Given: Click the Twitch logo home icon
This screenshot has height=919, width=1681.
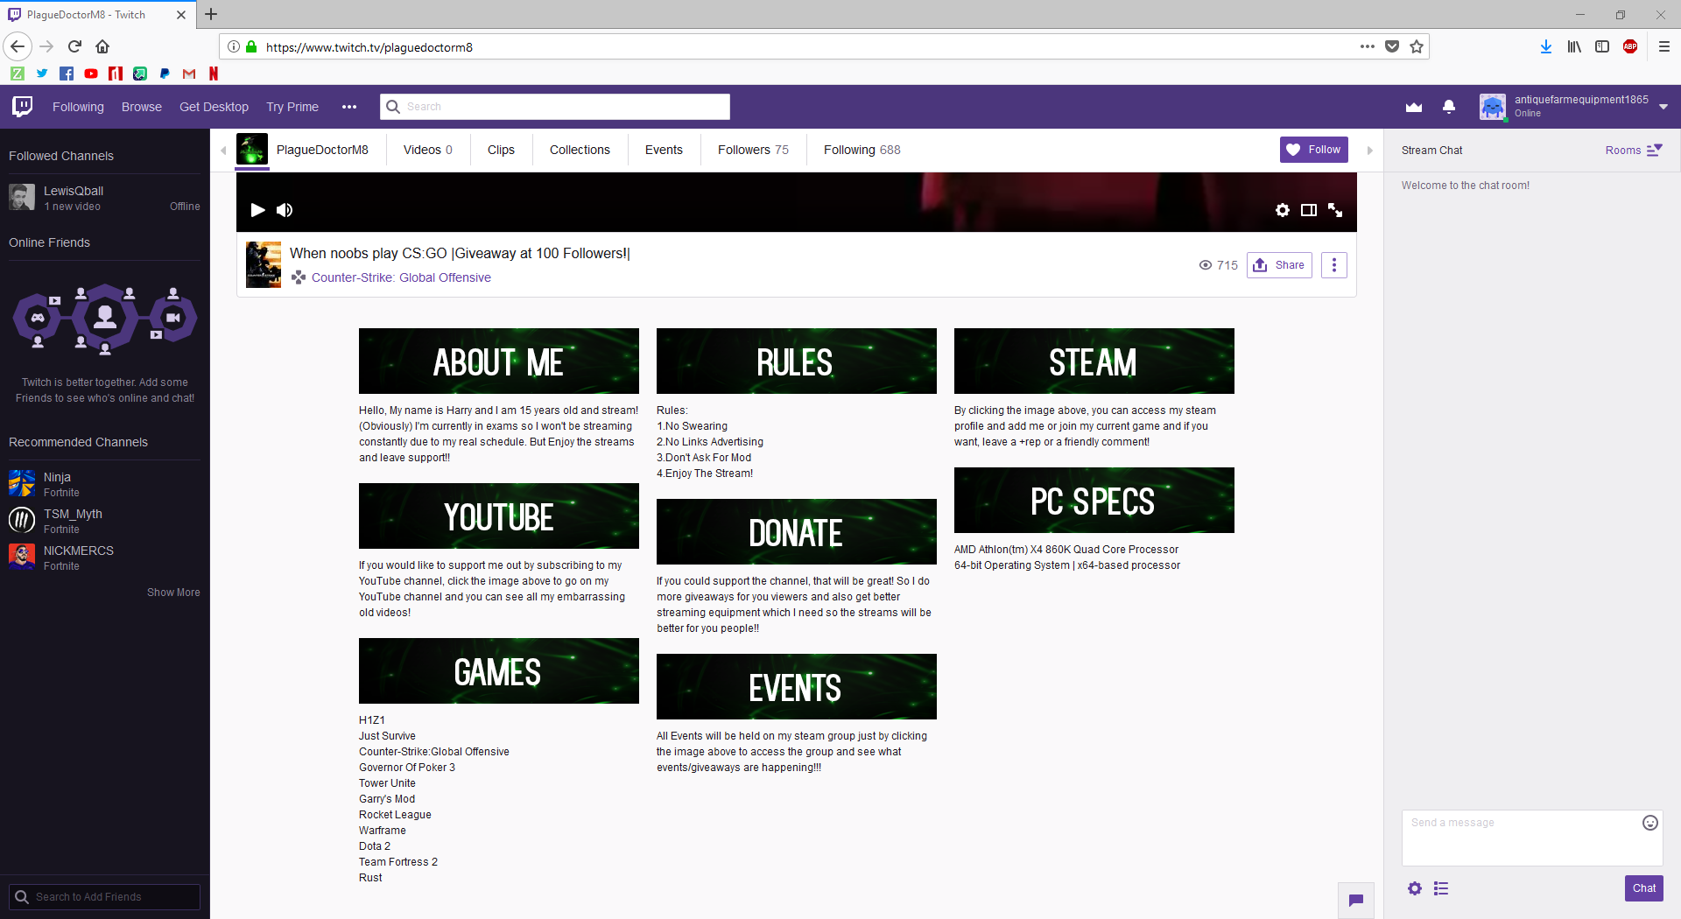Looking at the screenshot, I should click(23, 107).
